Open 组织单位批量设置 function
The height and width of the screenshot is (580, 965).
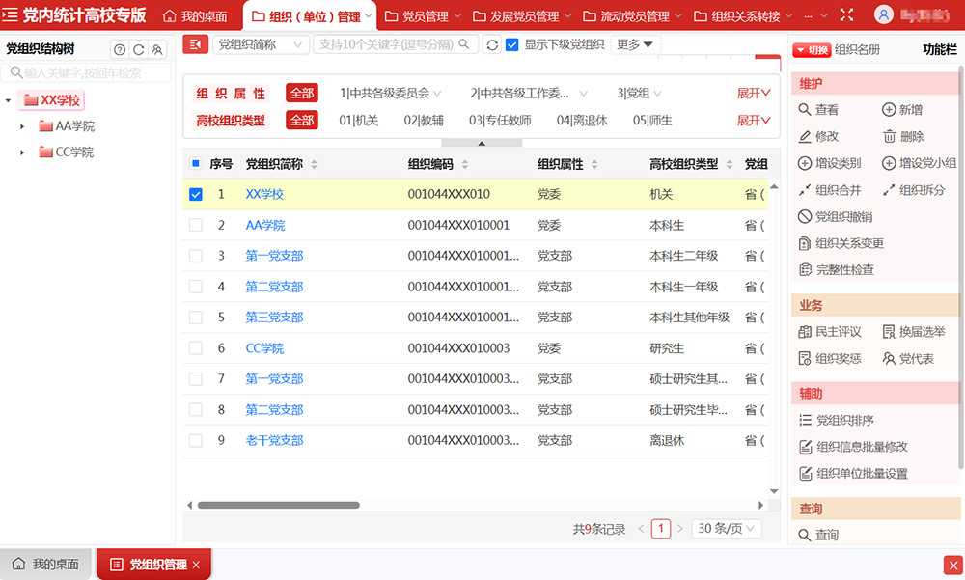click(853, 474)
